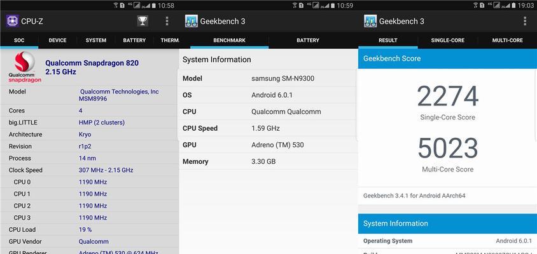Switch to CPU-Z DEVICE tab

pos(57,41)
